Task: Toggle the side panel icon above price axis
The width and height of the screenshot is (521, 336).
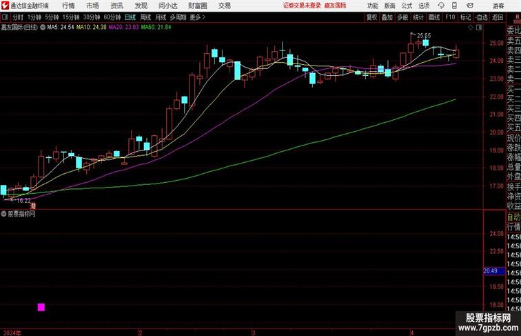Action: [479, 28]
